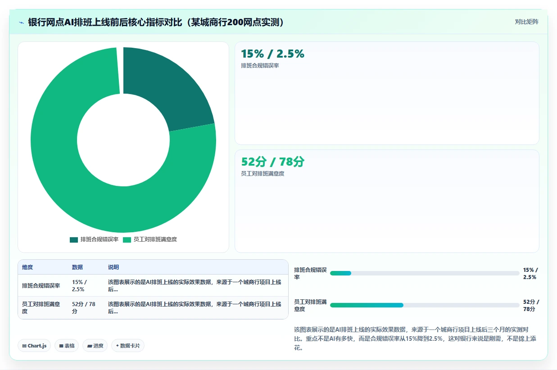
Task: Click the 数据卡片 tag chip
Action: pos(128,346)
